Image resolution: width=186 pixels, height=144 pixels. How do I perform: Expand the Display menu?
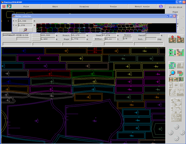[x=84, y=6]
